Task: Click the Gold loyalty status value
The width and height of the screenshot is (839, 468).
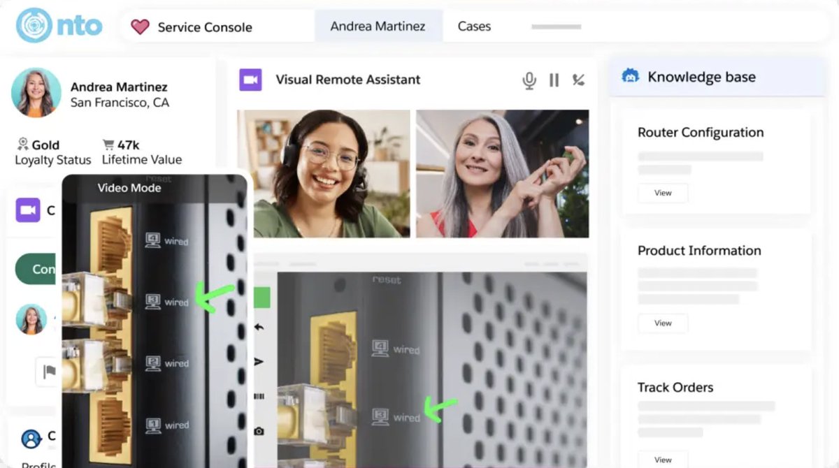Action: pyautogui.click(x=45, y=145)
